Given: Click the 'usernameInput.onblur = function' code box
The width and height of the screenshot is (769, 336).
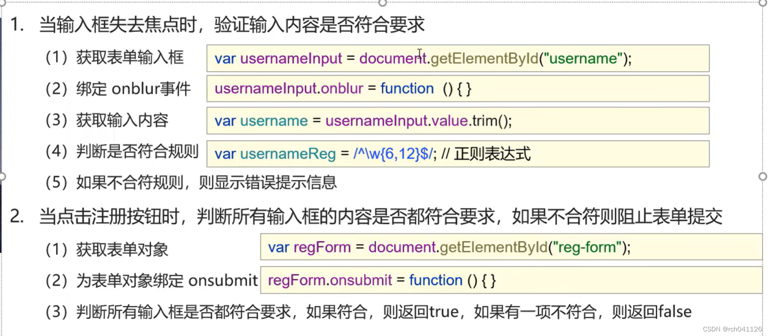Looking at the screenshot, I should (458, 89).
